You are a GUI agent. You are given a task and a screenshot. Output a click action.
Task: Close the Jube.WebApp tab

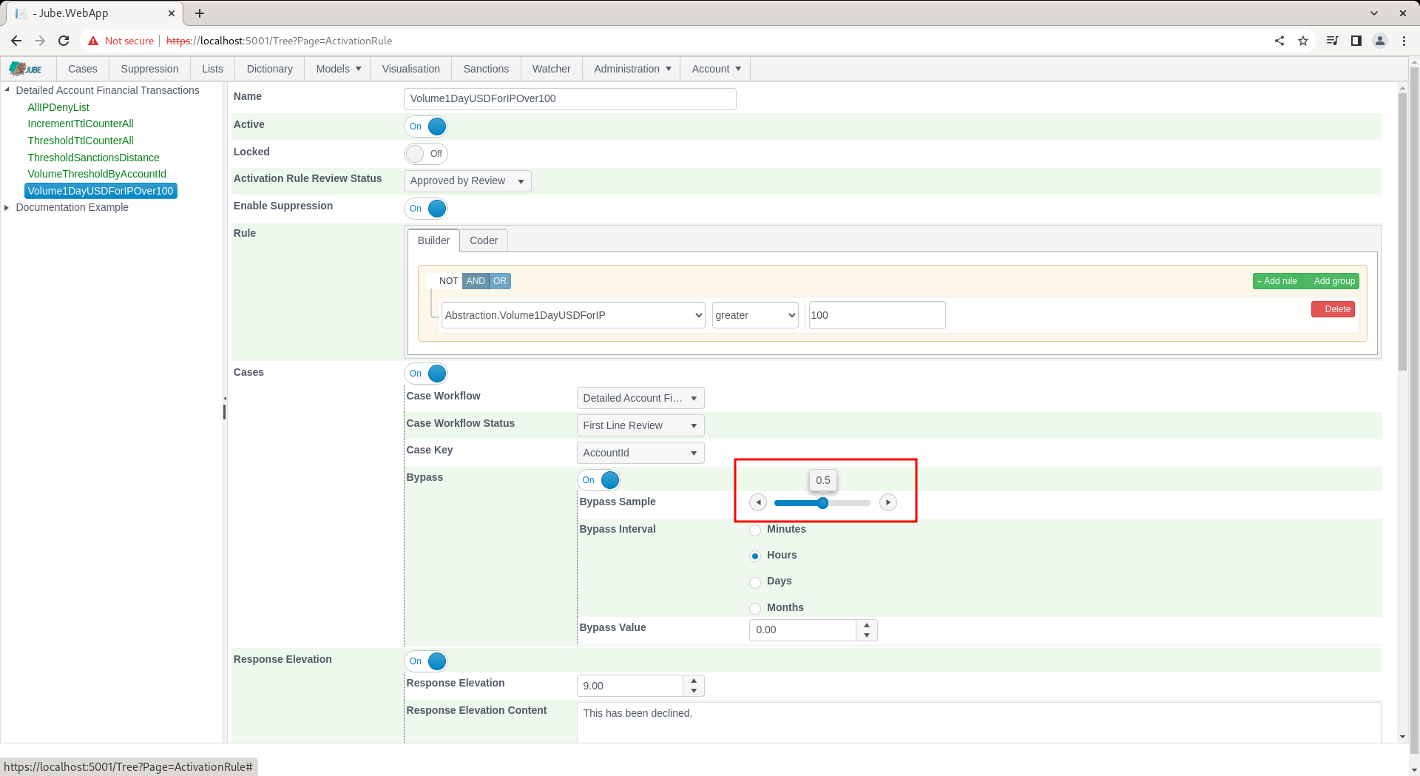[x=172, y=13]
